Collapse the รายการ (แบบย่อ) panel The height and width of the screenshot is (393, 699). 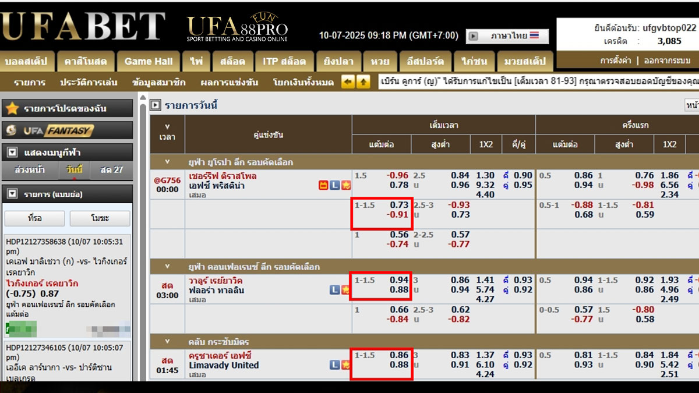[12, 194]
